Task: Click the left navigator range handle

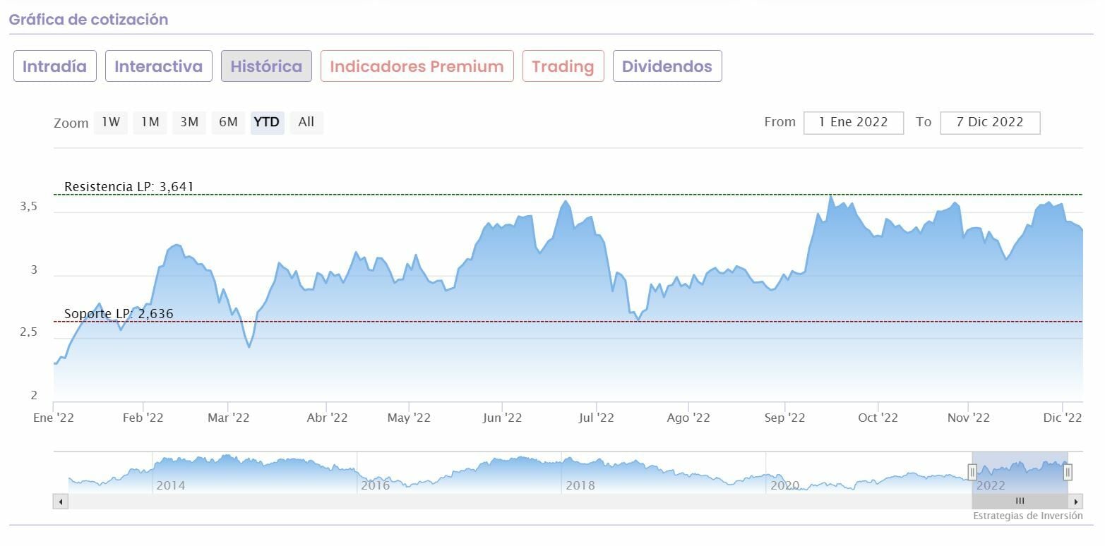Action: (x=972, y=472)
